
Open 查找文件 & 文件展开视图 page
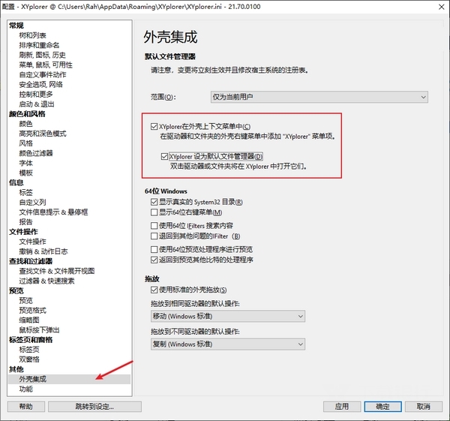tap(57, 271)
